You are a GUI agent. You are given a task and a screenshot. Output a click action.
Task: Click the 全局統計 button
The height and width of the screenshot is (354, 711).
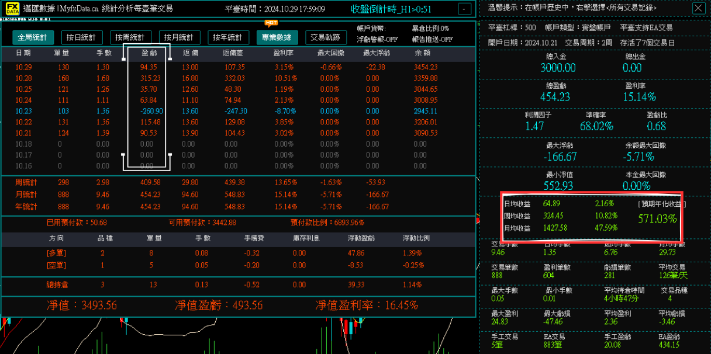[x=33, y=36]
